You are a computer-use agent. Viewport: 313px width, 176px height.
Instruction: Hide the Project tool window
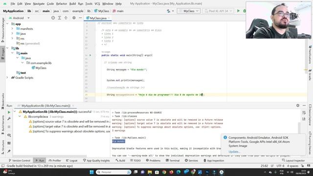pos(80,18)
